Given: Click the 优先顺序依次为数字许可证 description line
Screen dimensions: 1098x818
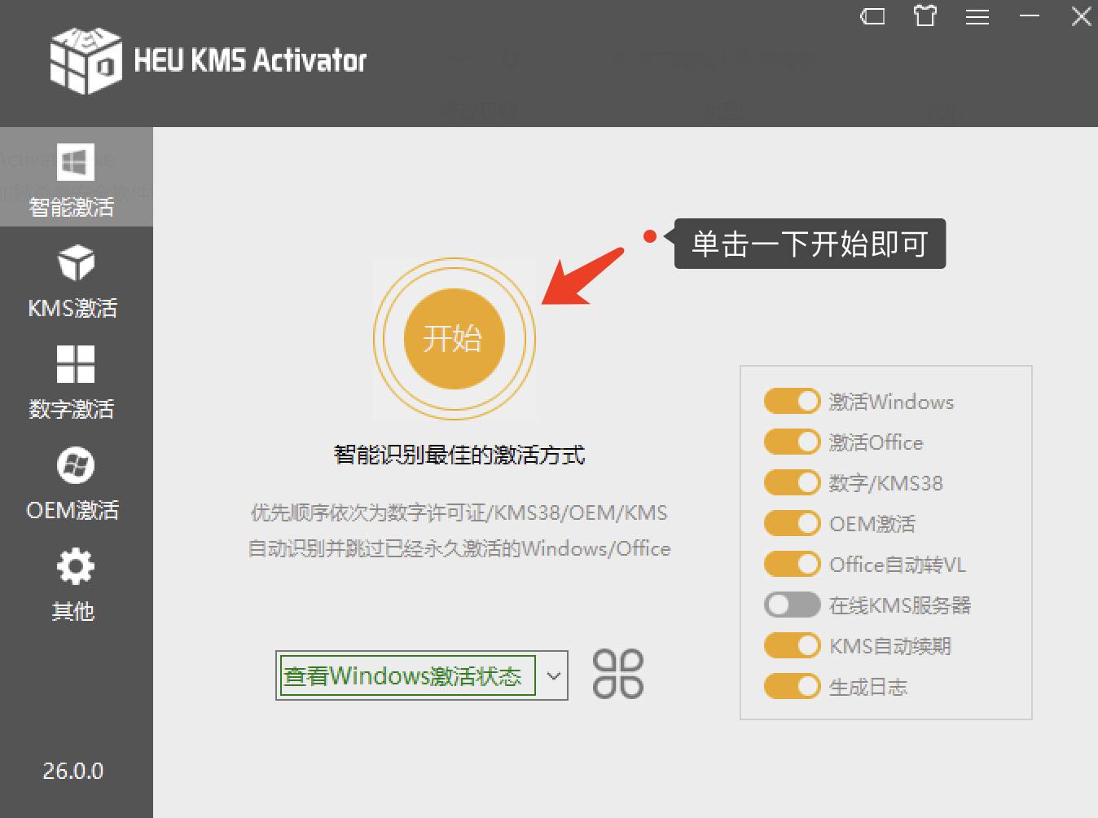Looking at the screenshot, I should coord(459,513).
